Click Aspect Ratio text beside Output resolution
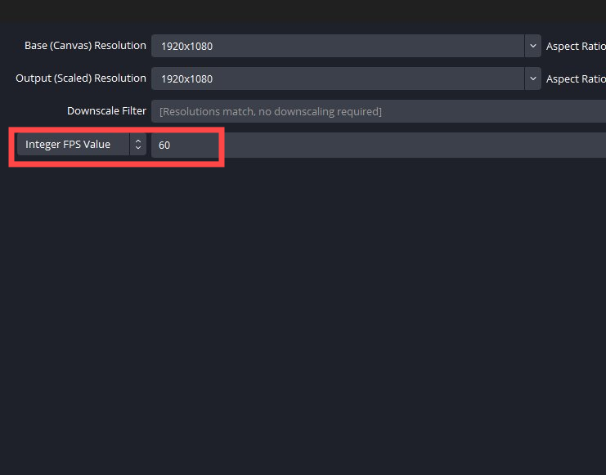Screen dimensions: 606x475 (576, 79)
